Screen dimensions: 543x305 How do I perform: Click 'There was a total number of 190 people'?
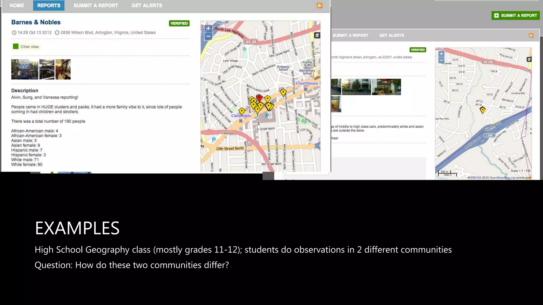coord(48,121)
